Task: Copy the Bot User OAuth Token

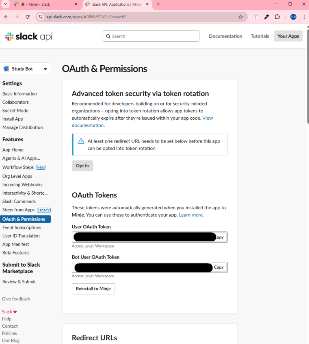Action: point(218,267)
